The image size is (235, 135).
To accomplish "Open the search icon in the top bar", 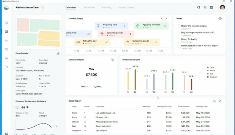I will pyautogui.click(x=199, y=7).
